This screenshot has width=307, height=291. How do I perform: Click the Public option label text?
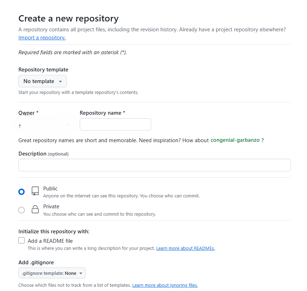50,189
